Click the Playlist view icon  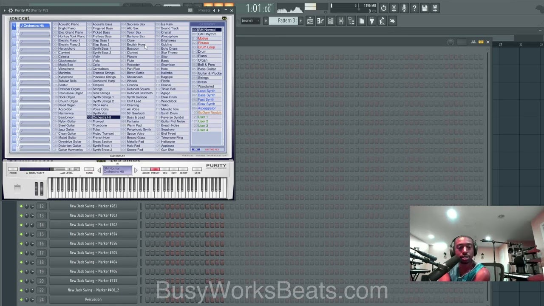(310, 21)
